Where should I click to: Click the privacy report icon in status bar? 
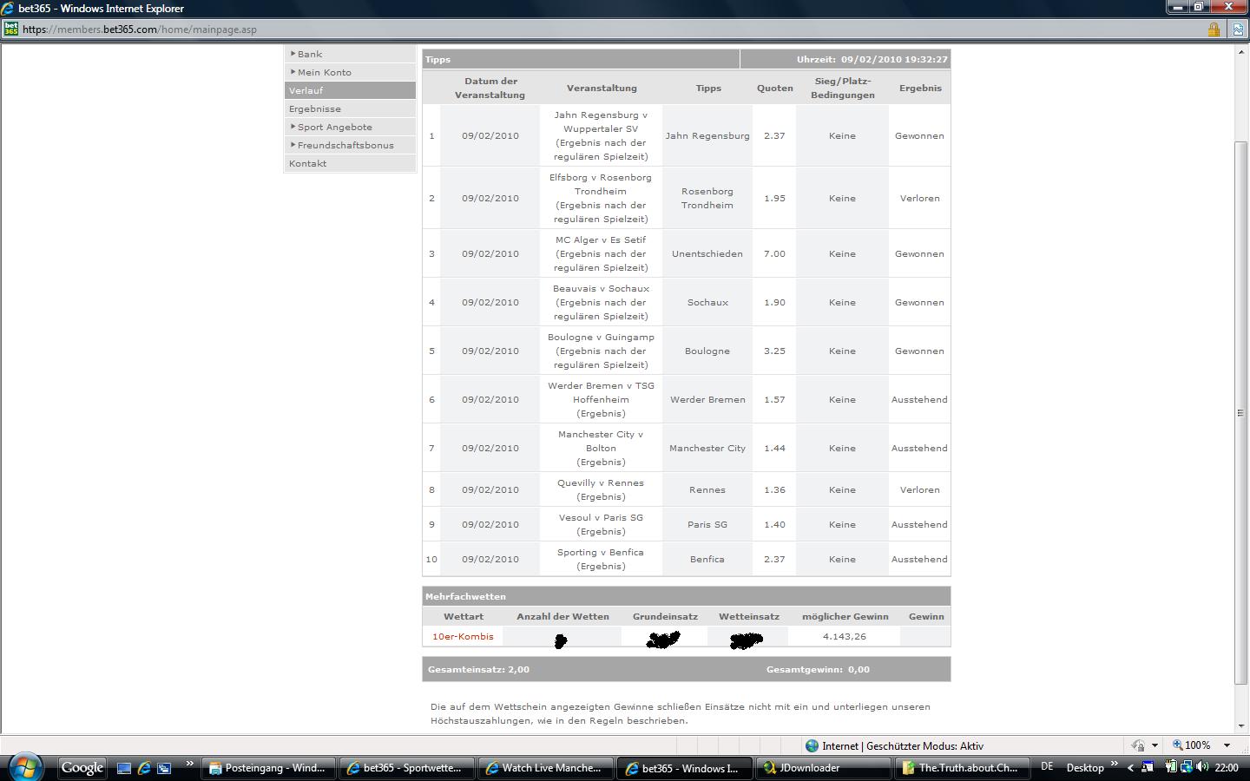point(1137,745)
